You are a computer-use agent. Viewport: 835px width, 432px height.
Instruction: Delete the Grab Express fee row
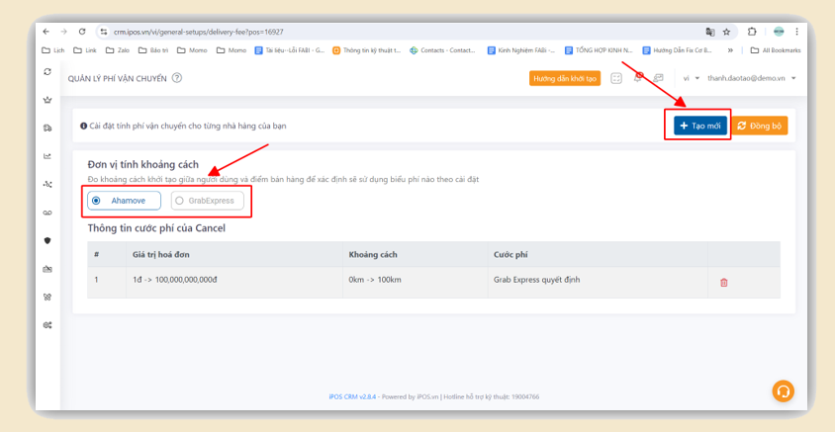(x=723, y=282)
